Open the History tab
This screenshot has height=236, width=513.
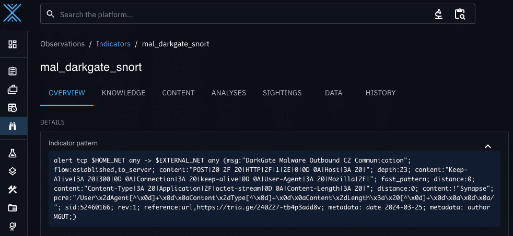coord(380,93)
